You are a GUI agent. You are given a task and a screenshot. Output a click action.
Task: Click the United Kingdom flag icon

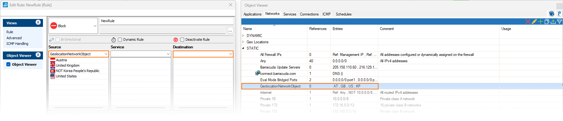53,65
